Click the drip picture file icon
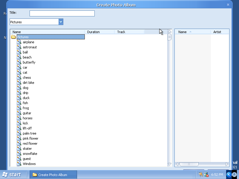239x179 pixels. (19, 93)
